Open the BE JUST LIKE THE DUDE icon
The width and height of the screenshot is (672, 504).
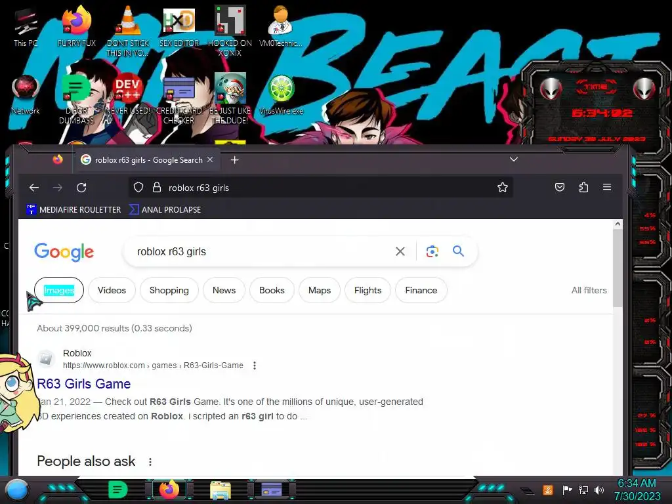(x=230, y=98)
